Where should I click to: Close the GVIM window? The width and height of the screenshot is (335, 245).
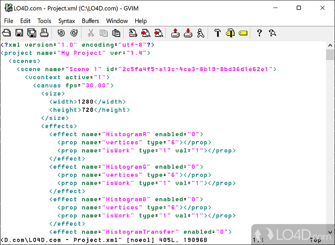(x=322, y=8)
